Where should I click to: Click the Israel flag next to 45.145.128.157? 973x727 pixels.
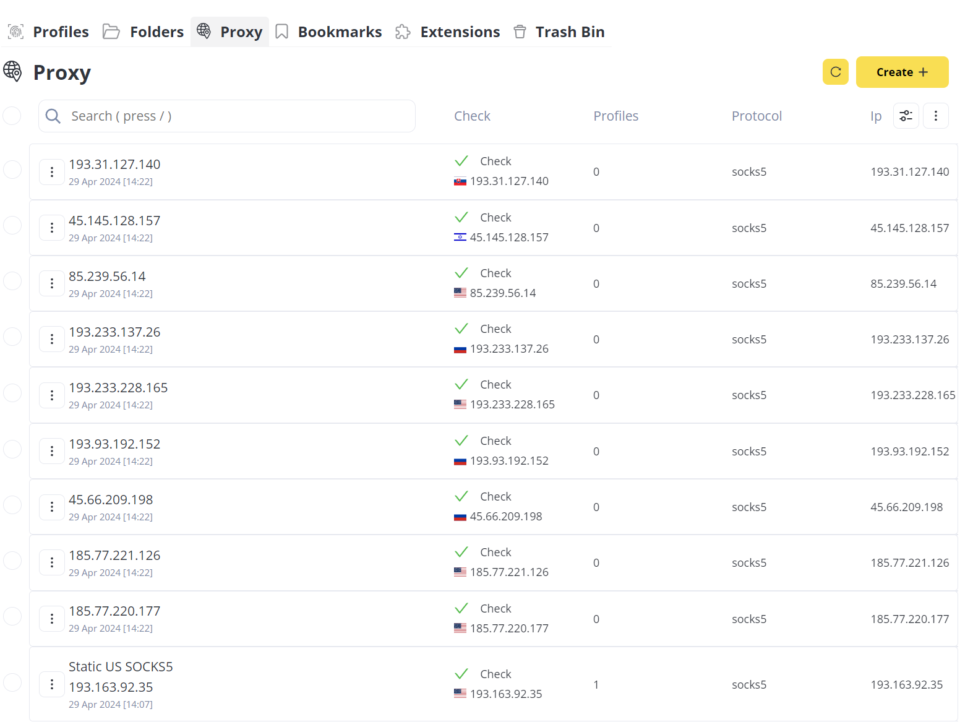[460, 238]
